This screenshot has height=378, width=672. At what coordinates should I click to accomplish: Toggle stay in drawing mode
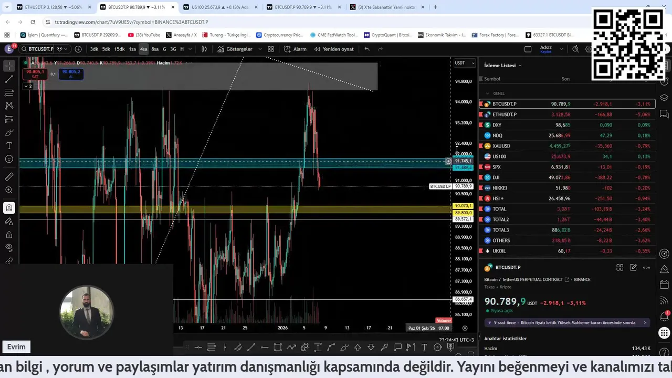click(9, 221)
